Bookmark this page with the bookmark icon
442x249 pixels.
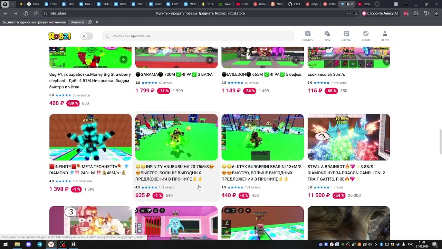click(x=355, y=13)
